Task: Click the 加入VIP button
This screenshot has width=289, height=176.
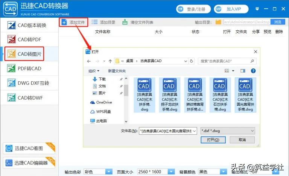Action: click(231, 9)
